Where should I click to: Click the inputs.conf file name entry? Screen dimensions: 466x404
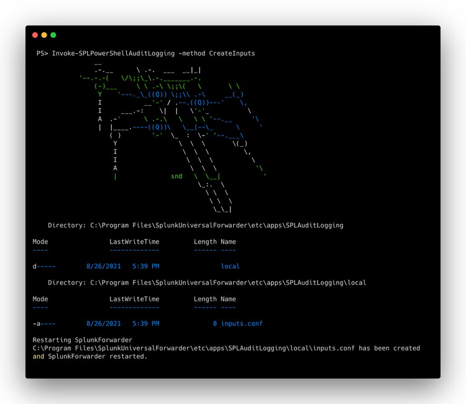tap(242, 324)
